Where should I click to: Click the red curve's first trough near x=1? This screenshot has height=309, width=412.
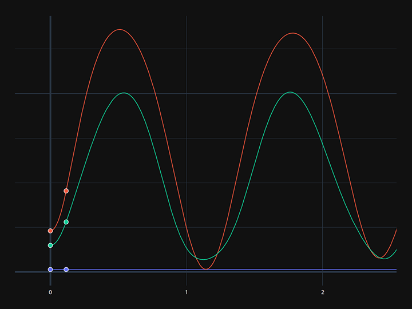click(x=207, y=269)
